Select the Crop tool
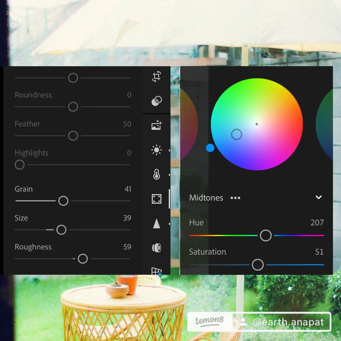341x341 pixels. coord(157,76)
